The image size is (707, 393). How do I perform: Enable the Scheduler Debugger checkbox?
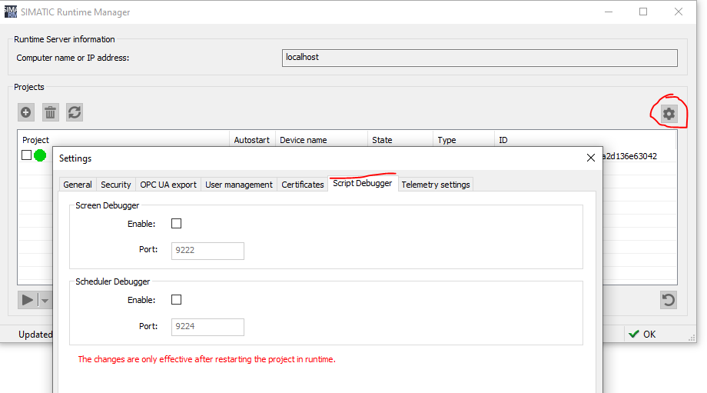point(177,300)
